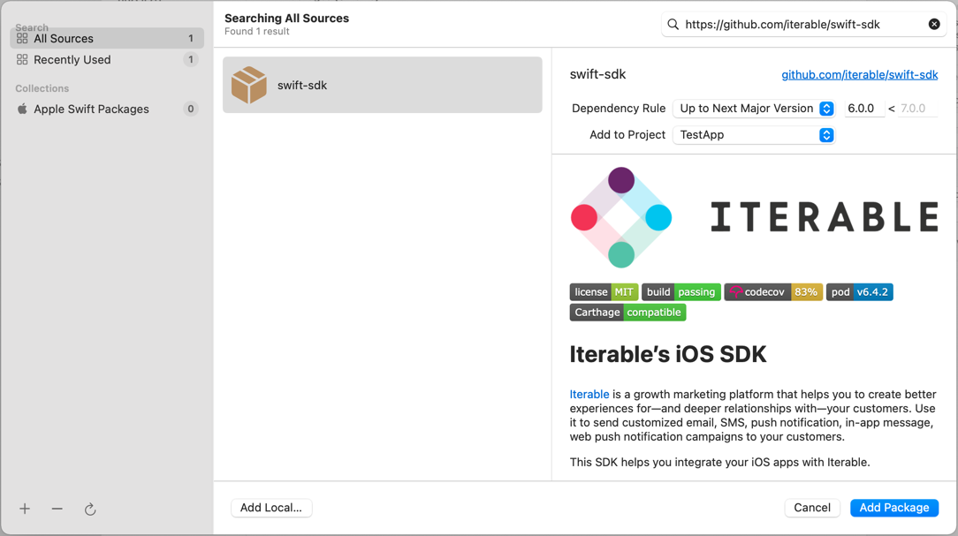The width and height of the screenshot is (958, 536).
Task: Select All Sources in sidebar
Action: 107,39
